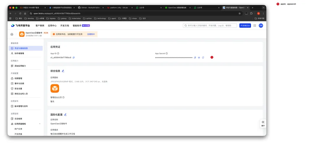Click the 管理后台主页 help question icon

point(63,97)
